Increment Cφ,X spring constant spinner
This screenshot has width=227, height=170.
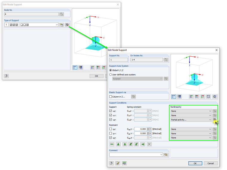148,128
